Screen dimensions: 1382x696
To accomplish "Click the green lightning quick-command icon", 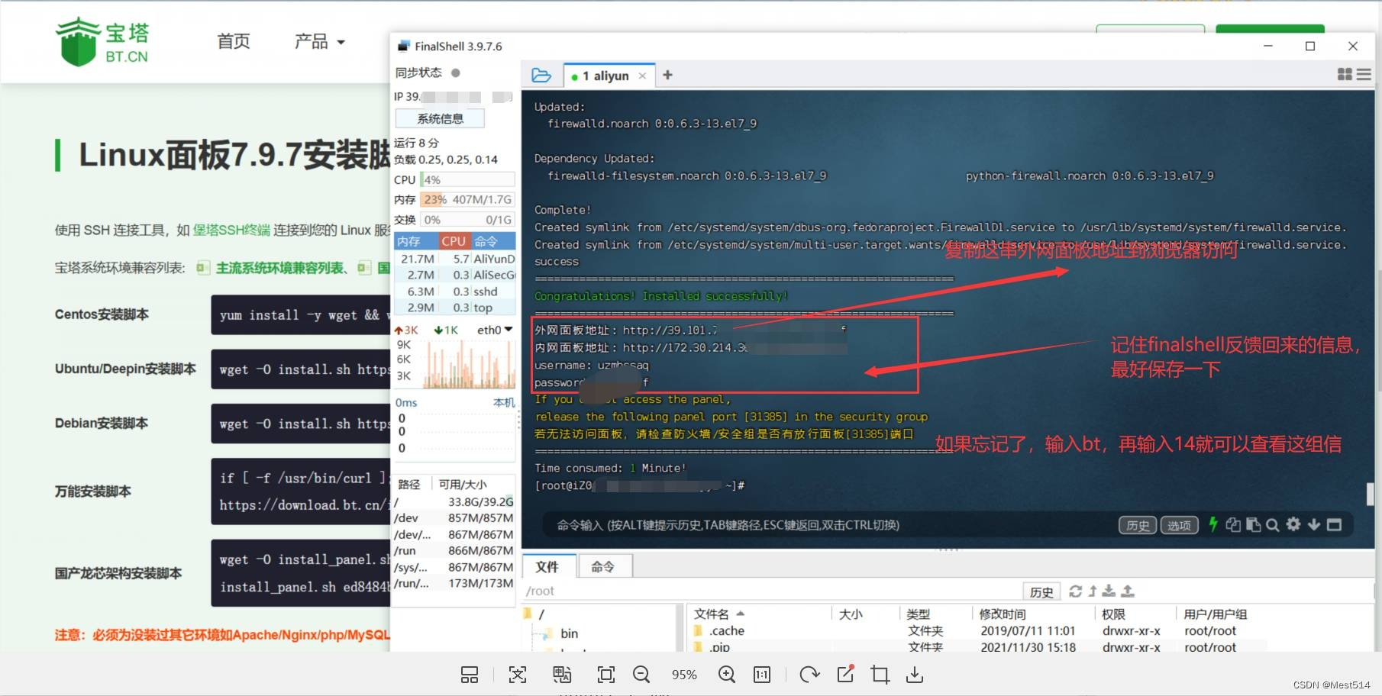I will click(1212, 524).
